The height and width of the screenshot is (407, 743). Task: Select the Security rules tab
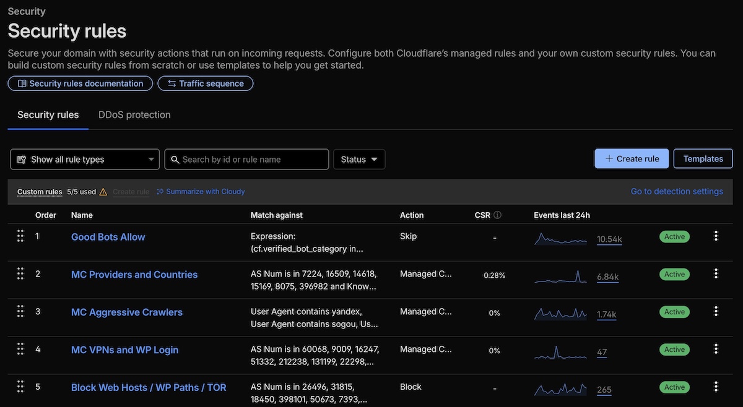48,114
